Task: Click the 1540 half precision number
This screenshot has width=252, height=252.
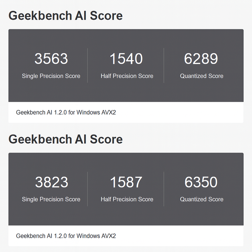Action: pyautogui.click(x=126, y=59)
